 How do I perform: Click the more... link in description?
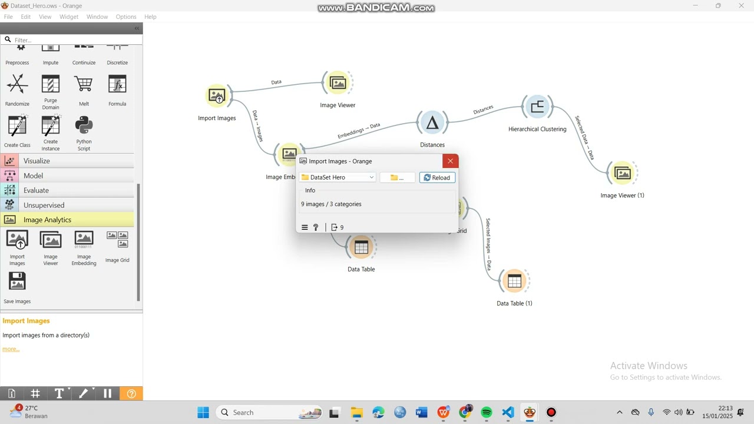click(11, 349)
